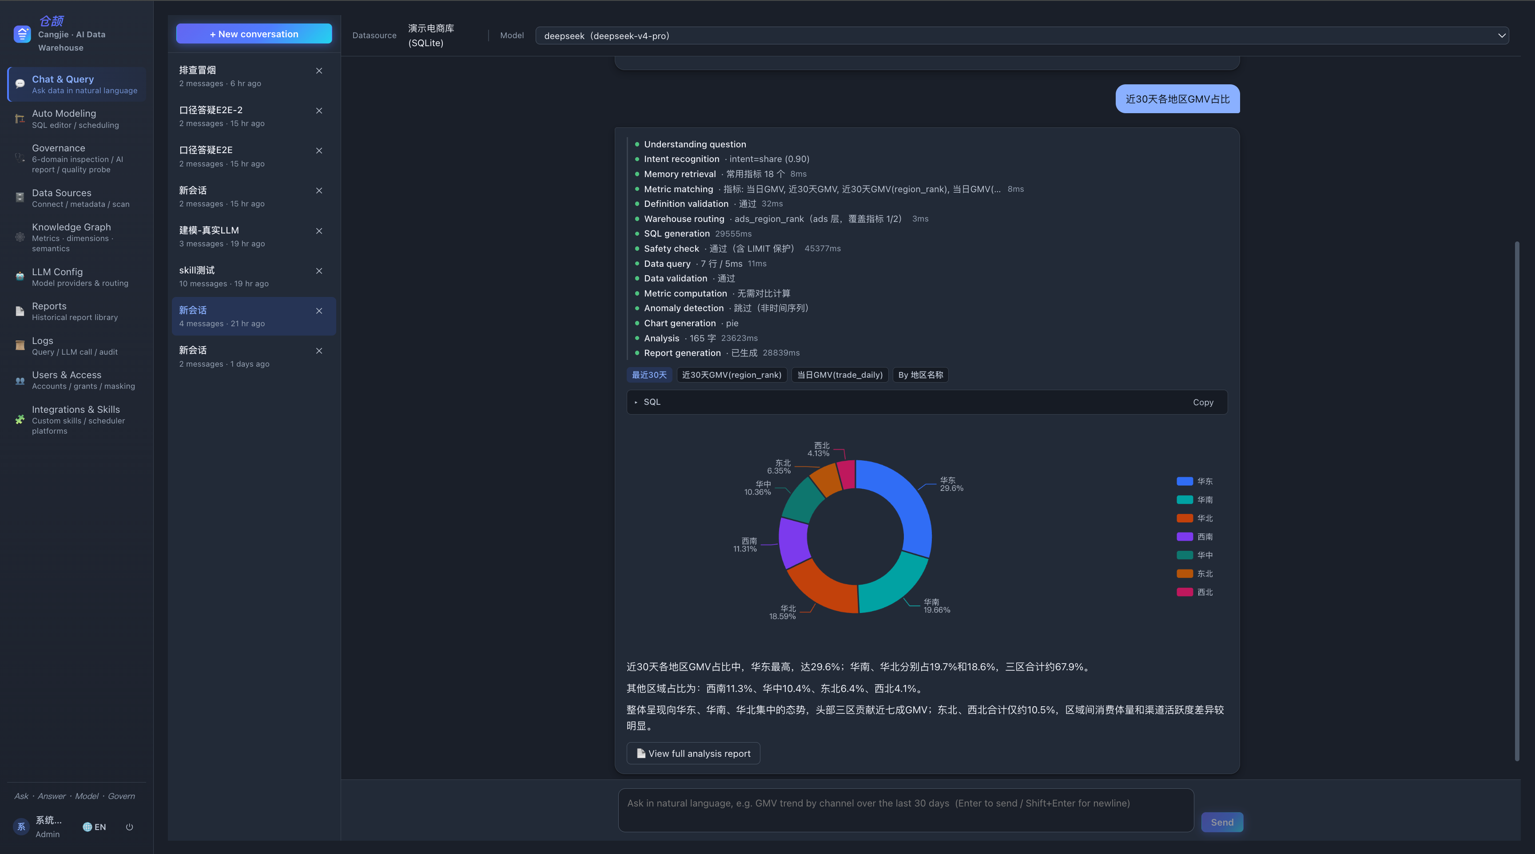The image size is (1535, 854).
Task: Toggle the 西南 legend series
Action: (1194, 537)
